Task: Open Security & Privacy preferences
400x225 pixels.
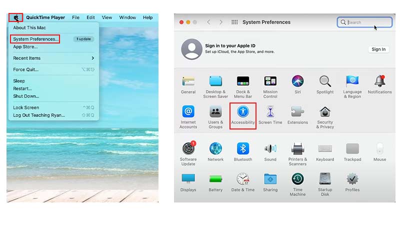Action: point(325,117)
